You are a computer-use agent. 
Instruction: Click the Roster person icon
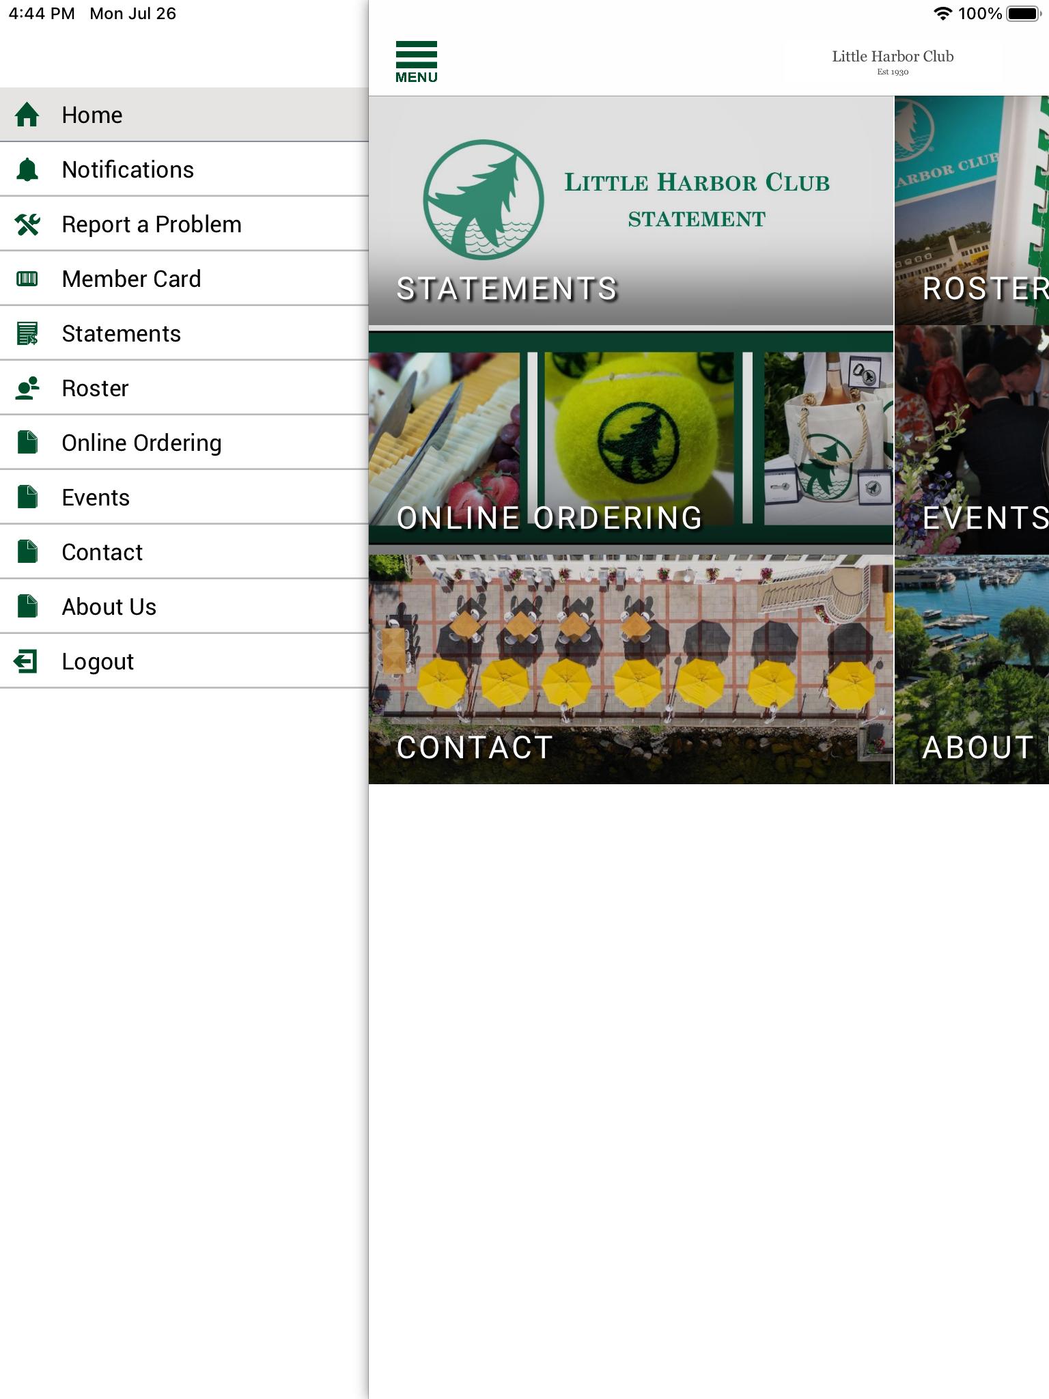[x=27, y=388]
